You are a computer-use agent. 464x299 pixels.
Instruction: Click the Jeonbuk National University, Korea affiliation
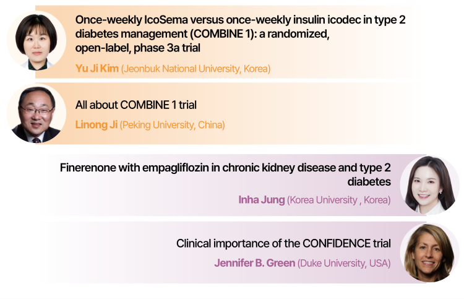click(x=196, y=69)
